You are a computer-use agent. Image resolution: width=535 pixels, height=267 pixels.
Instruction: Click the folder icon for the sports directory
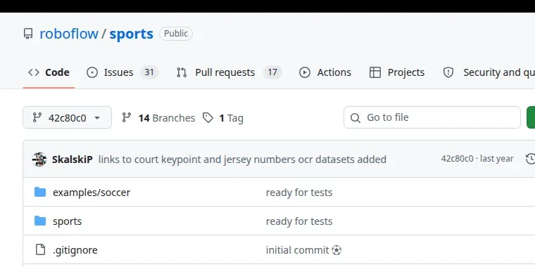40,221
